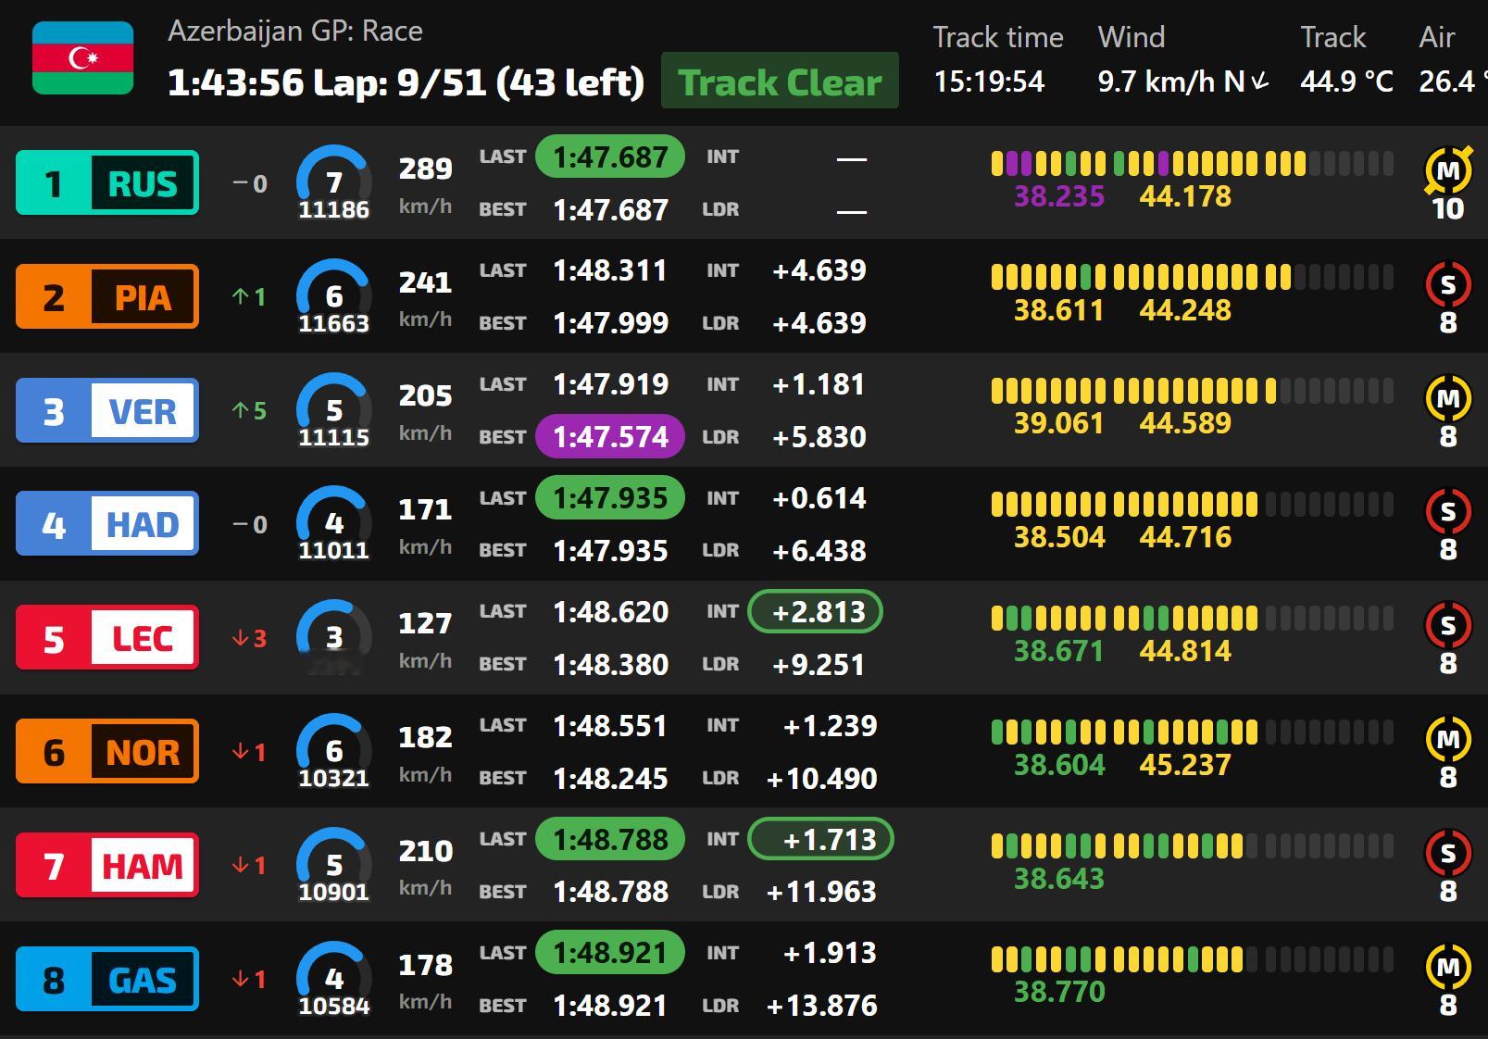Click the position 3 VER driver tag
Image resolution: width=1488 pixels, height=1039 pixels.
point(107,410)
